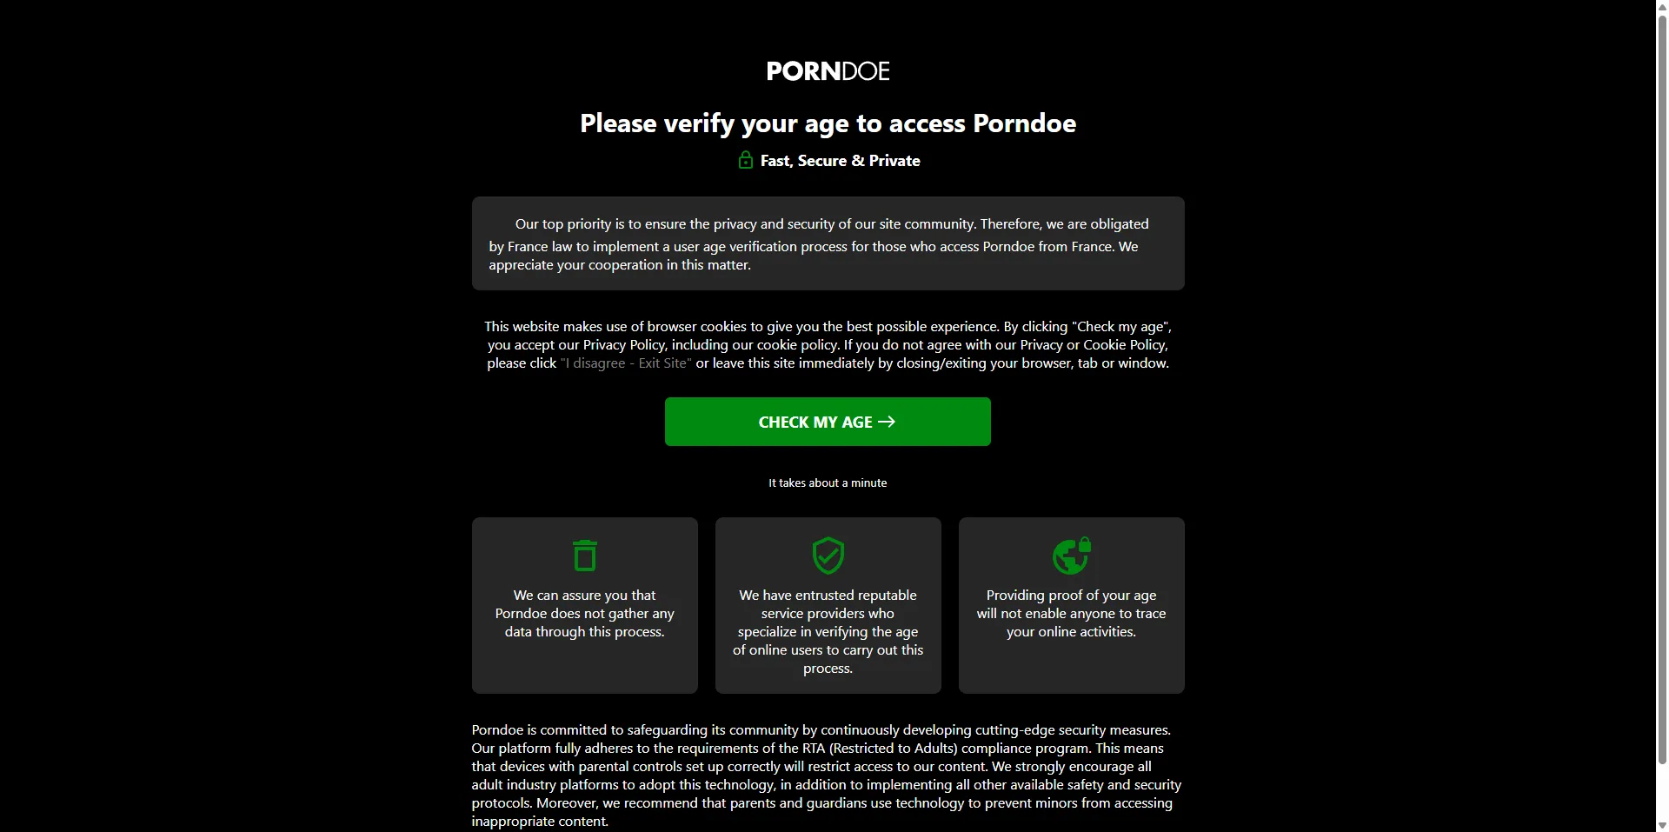Viewport: 1669px width, 832px height.
Task: Click the globe with lock icon
Action: (x=1071, y=556)
